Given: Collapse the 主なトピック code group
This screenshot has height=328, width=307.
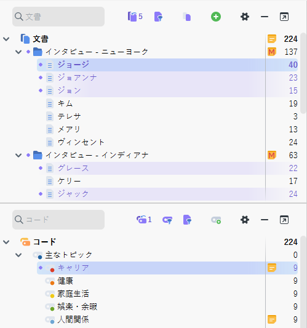Looking at the screenshot, I should pos(18,255).
